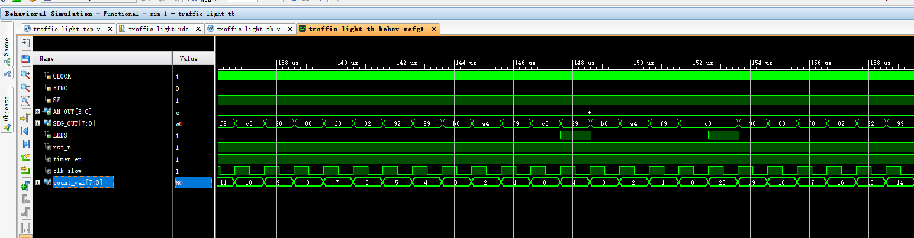914x238 pixels.
Task: Click the Swap Cursors icon
Action: click(25, 227)
